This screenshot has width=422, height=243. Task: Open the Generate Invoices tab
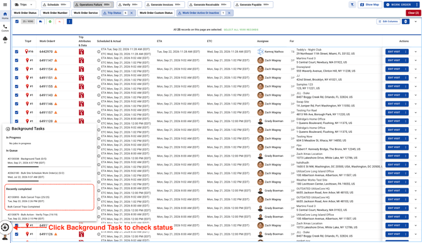165,4
